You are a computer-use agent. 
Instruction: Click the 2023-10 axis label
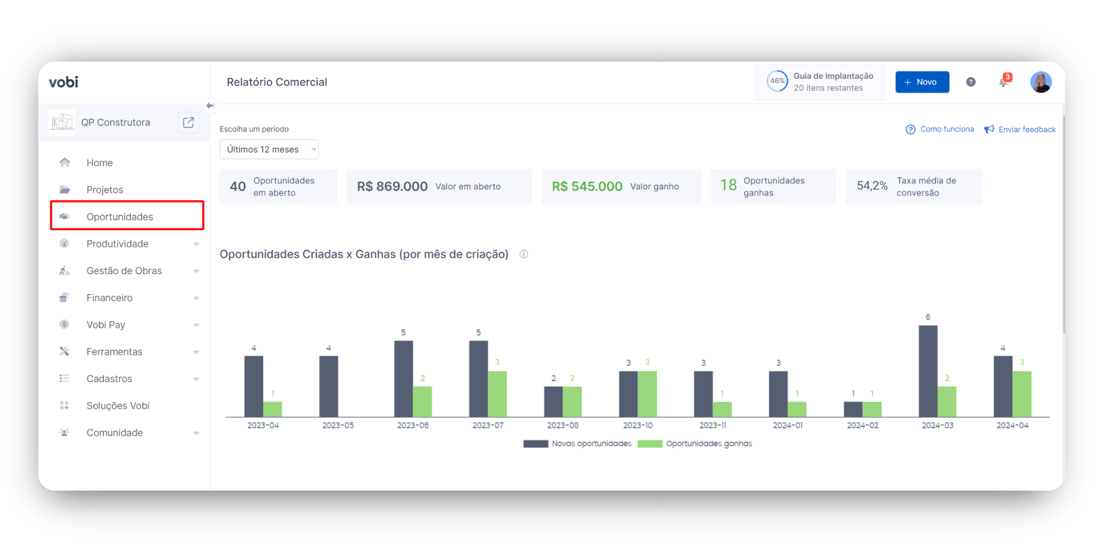click(x=638, y=425)
